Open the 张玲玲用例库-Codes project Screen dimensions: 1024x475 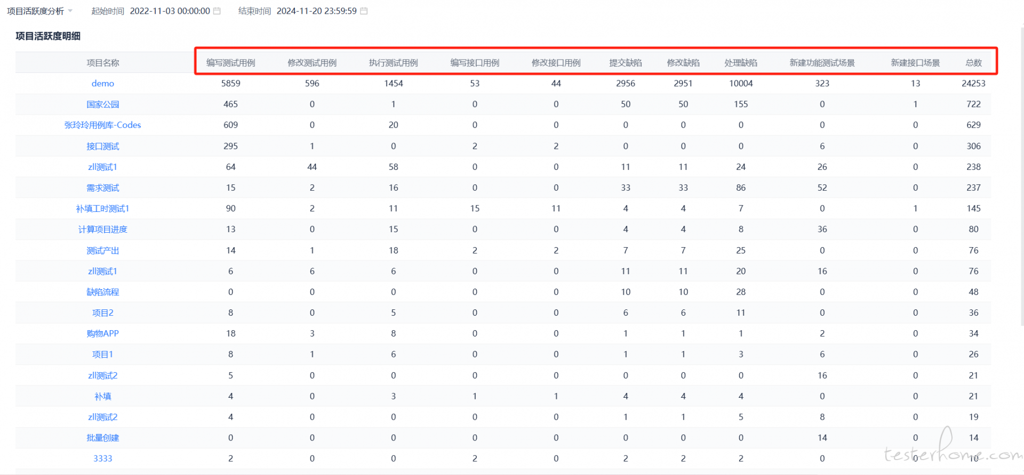(x=102, y=125)
